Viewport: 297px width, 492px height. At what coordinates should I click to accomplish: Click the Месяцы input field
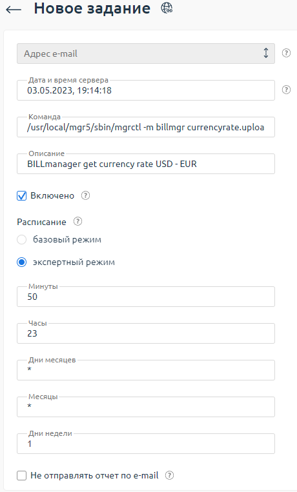pyautogui.click(x=146, y=407)
